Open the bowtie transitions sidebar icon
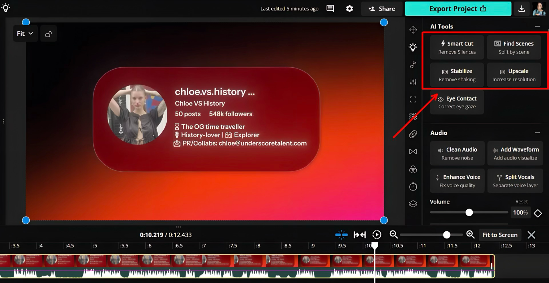The height and width of the screenshot is (283, 549). [x=413, y=151]
